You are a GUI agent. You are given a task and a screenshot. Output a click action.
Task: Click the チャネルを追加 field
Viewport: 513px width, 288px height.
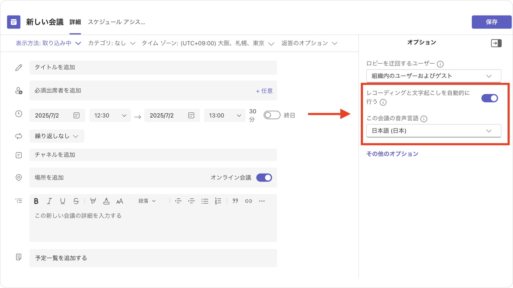[x=153, y=155]
